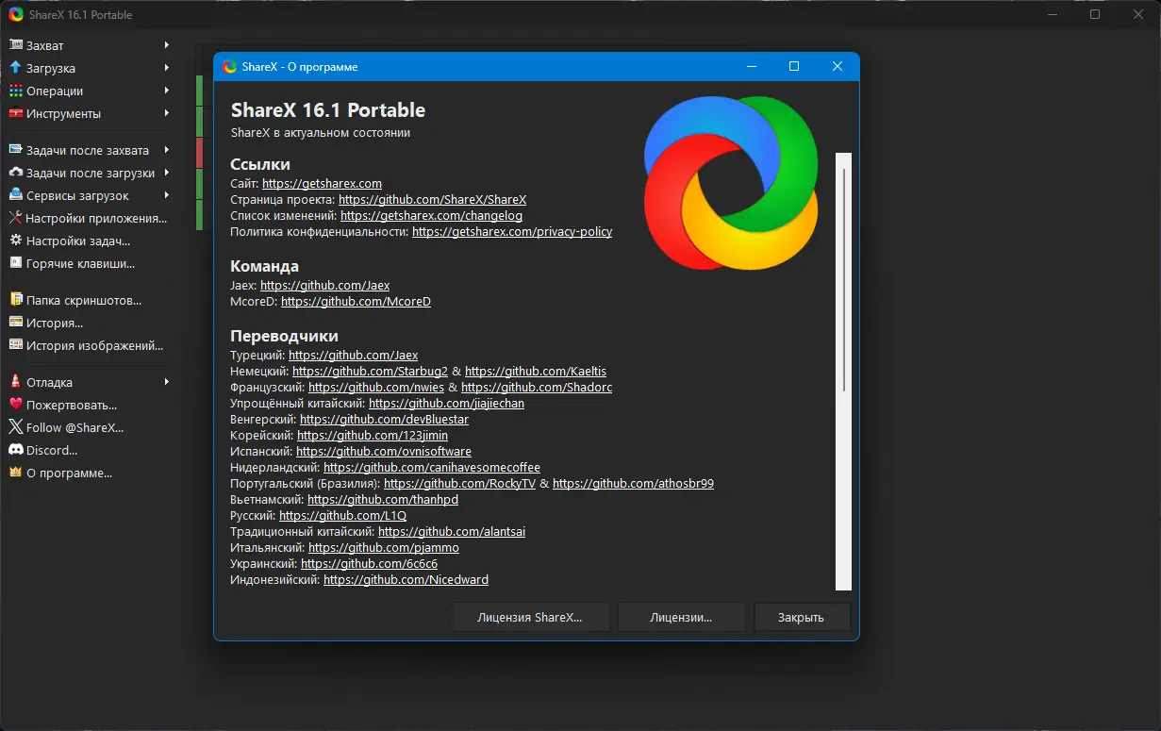
Task: Open the Jaex team GitHub link
Action: pyautogui.click(x=324, y=285)
